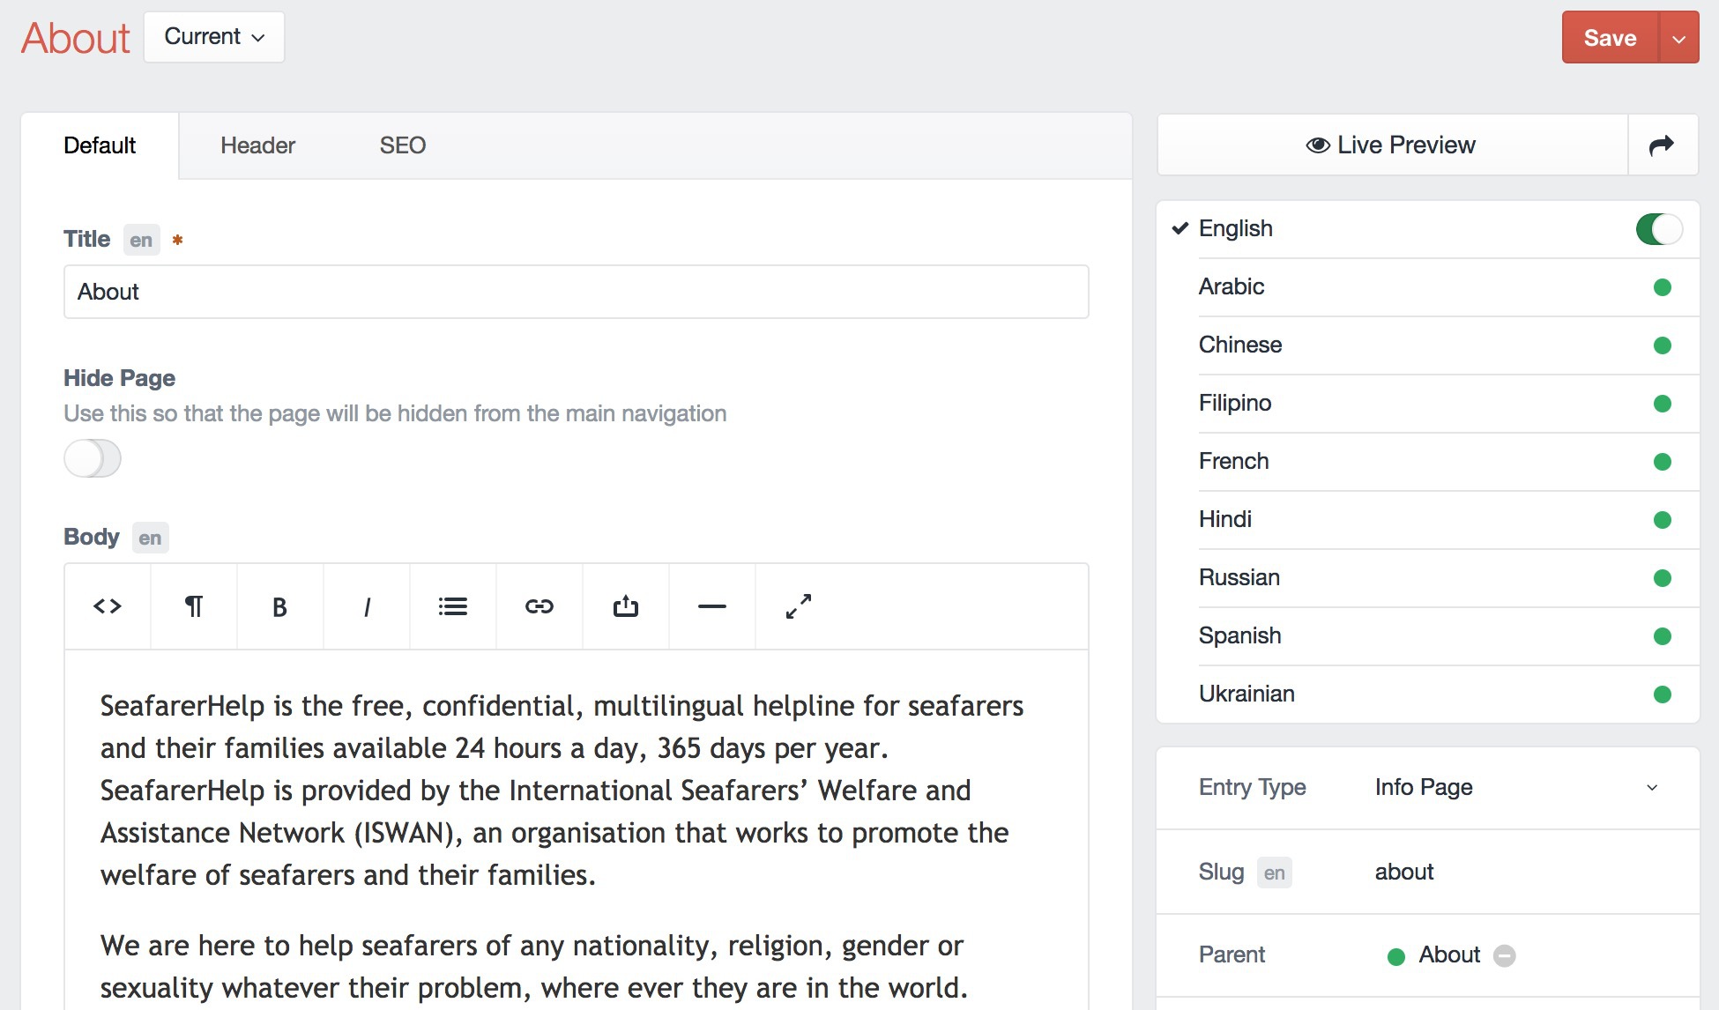Switch to the Header tab

point(257,145)
